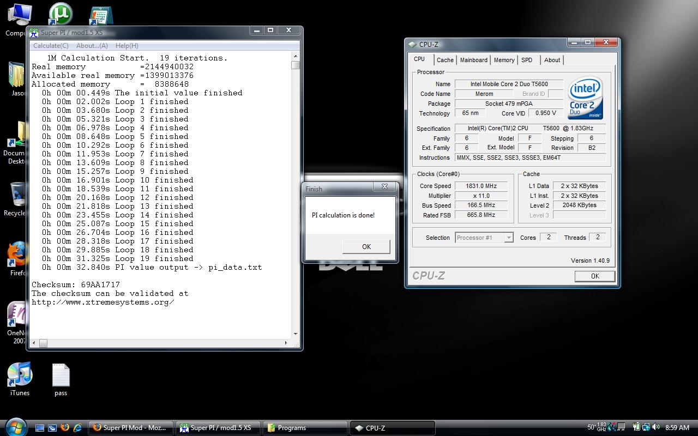698x436 pixels.
Task: Click the Level 2 2048 KBytes field
Action: (x=579, y=205)
